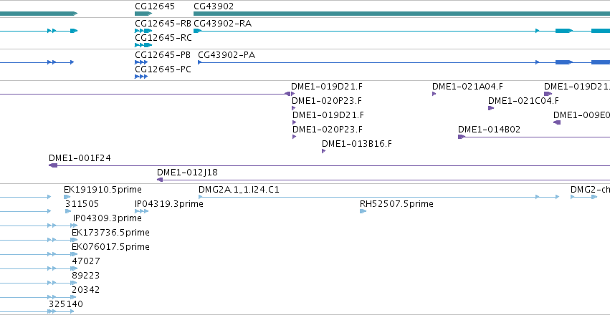Click the DME1-014B02 label

[489, 130]
